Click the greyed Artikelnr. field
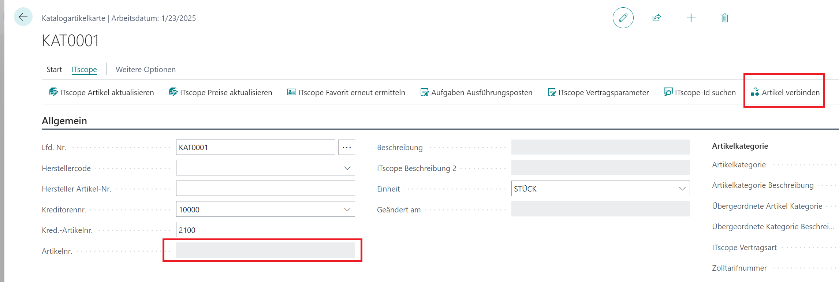 265,251
